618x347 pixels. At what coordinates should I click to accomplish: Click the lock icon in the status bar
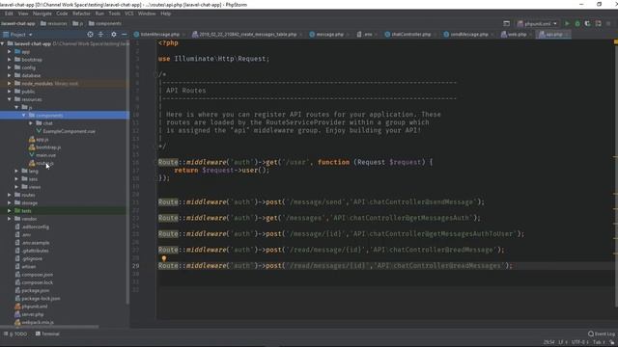pyautogui.click(x=612, y=342)
